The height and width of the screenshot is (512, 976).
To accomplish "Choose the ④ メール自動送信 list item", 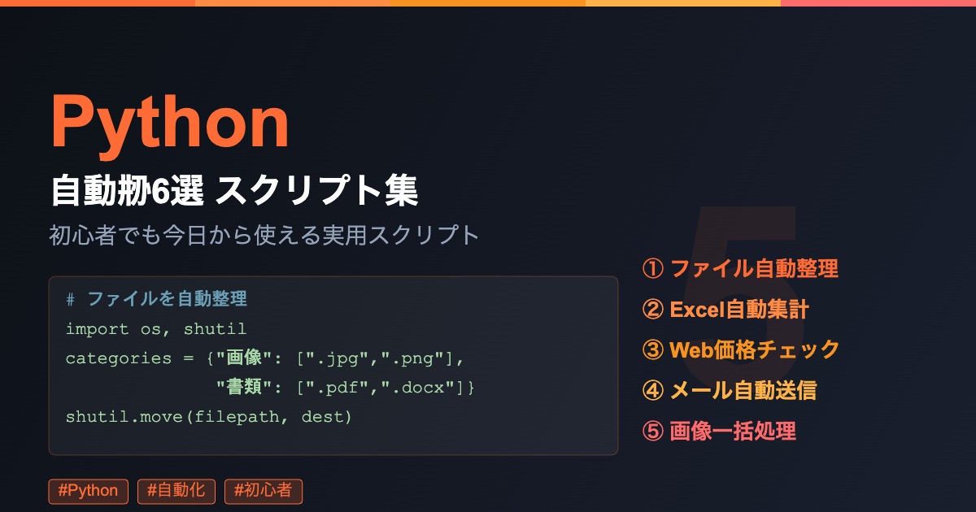I will (730, 390).
